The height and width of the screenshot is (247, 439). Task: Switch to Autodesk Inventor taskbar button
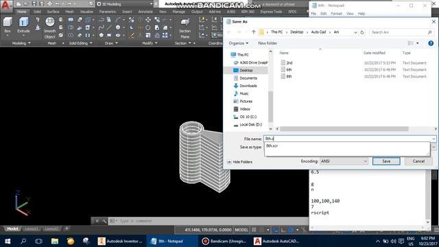[121, 241]
